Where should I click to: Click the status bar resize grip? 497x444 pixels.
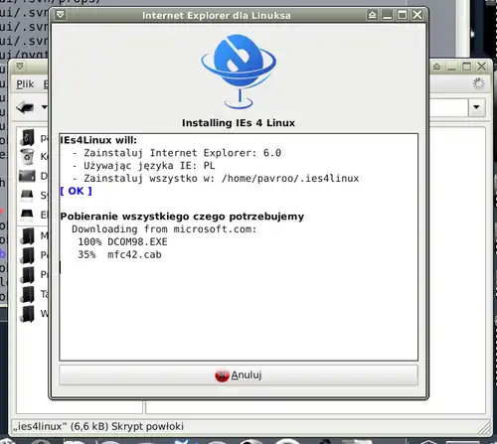[485, 428]
